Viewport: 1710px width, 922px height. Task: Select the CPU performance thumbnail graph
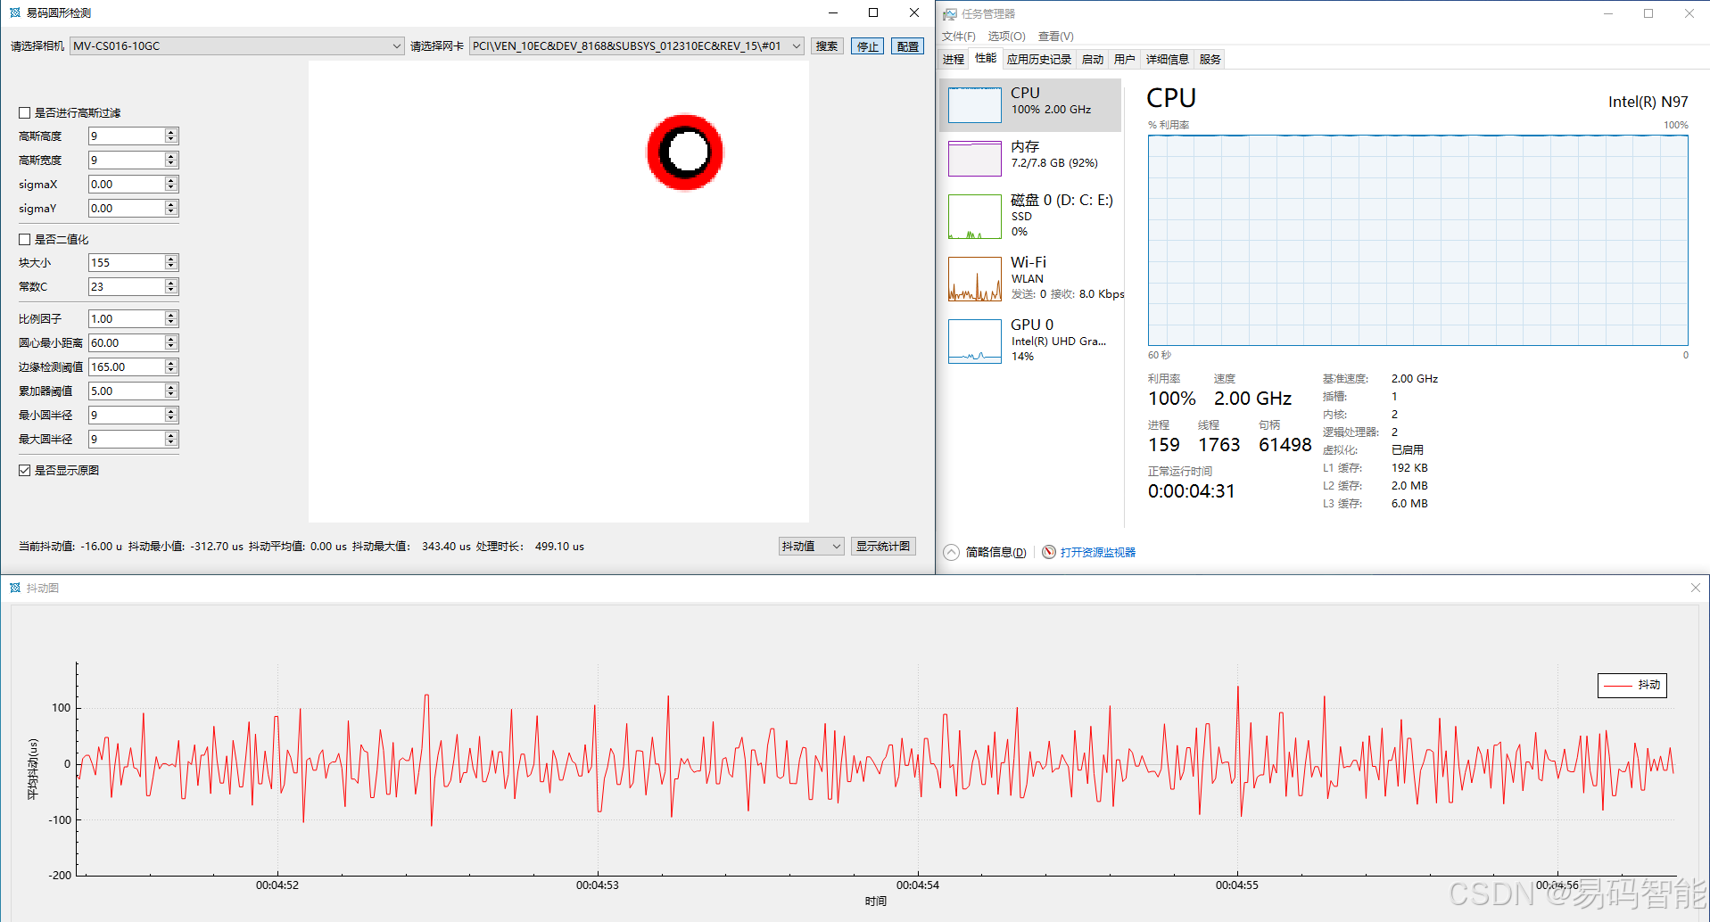pyautogui.click(x=974, y=105)
